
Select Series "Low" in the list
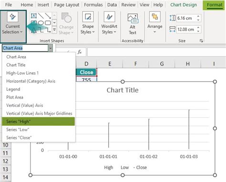(x=39, y=130)
